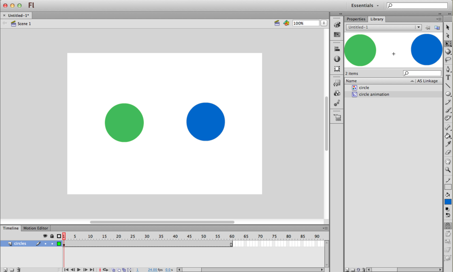The height and width of the screenshot is (272, 453).
Task: Open the Color panel palette icon
Action: click(337, 24)
